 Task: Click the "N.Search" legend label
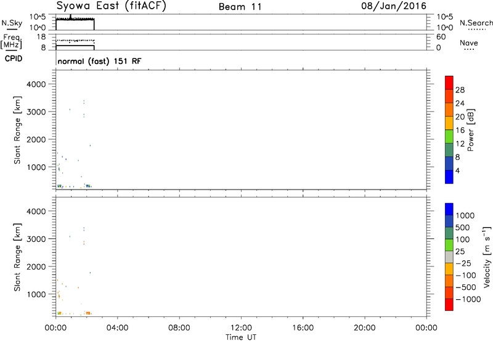476,23
